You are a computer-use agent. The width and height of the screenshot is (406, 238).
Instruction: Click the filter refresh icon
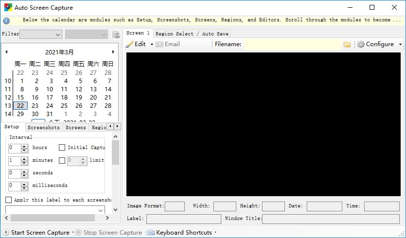[x=116, y=34]
